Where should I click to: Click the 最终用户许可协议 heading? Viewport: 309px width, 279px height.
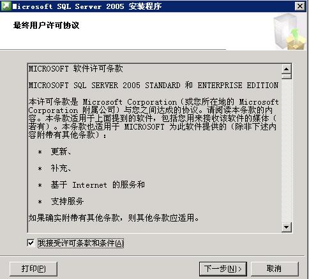click(x=46, y=26)
